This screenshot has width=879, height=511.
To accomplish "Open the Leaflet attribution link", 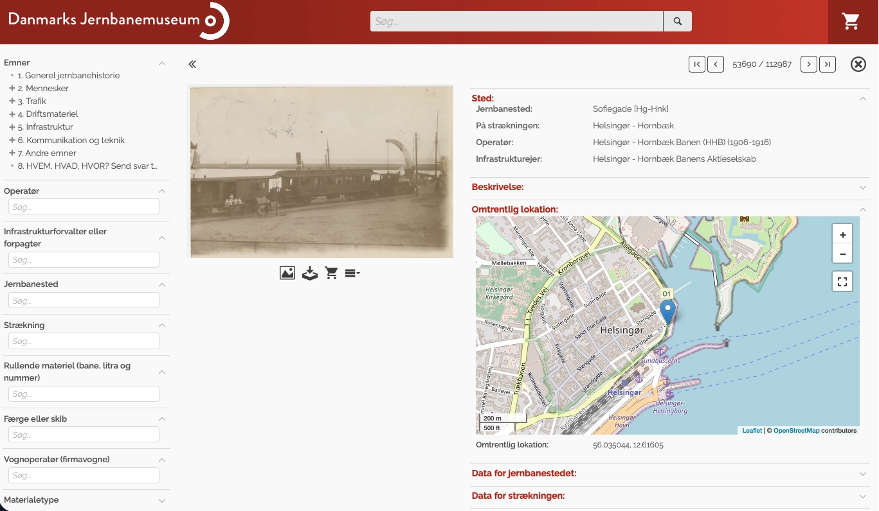I will coord(752,431).
